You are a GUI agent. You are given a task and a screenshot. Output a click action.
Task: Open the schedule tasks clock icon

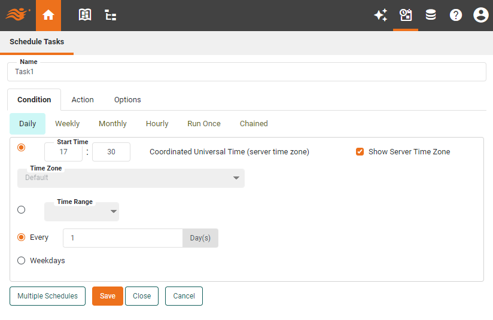coord(406,16)
